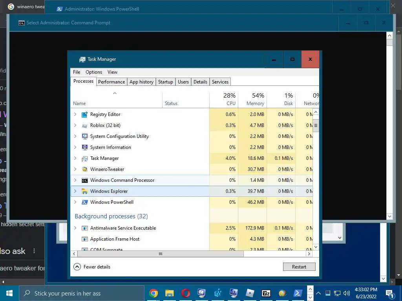
Task: Sort processes by Memory column
Action: tap(252, 100)
